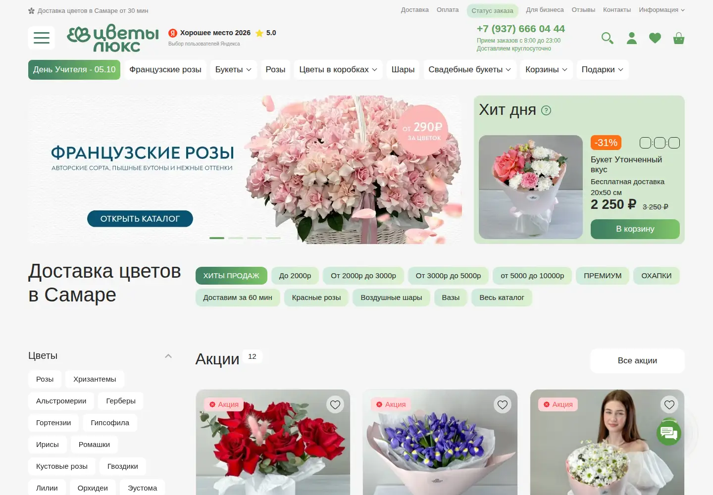Select the last banner slide indicator
The height and width of the screenshot is (495, 713).
[x=273, y=238]
